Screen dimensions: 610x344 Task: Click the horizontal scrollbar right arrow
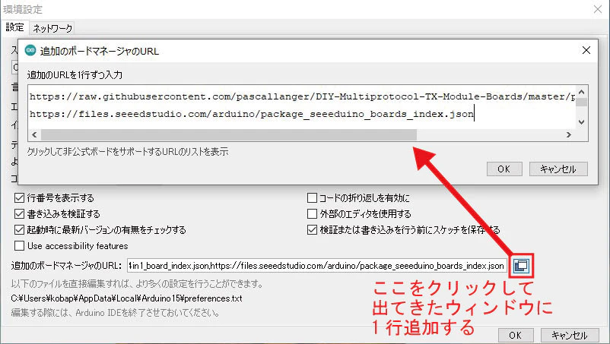point(569,134)
